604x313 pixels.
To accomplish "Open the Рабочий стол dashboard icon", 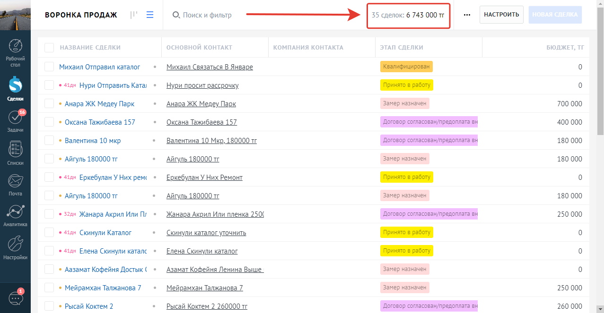I will [x=16, y=52].
